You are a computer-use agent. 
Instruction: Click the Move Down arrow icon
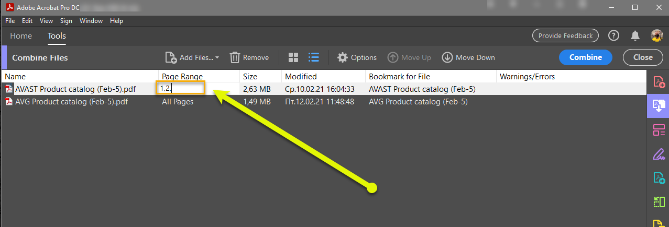pos(447,57)
